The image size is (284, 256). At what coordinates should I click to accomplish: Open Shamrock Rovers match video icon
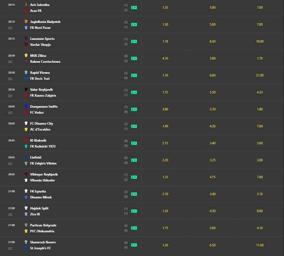pos(10,248)
